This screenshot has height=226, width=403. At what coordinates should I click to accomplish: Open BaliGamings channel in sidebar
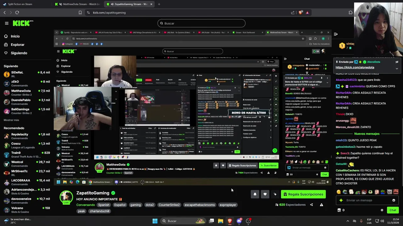coord(26,111)
